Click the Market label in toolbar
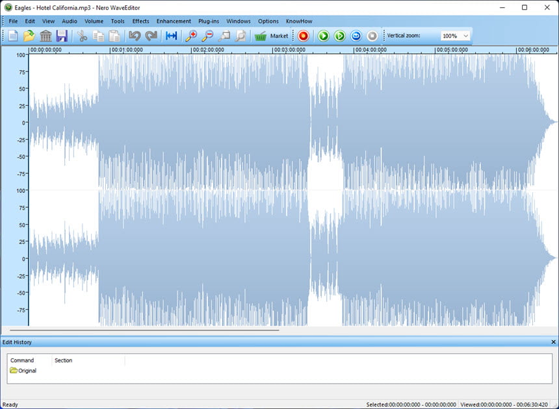The height and width of the screenshot is (409, 559). [x=279, y=36]
